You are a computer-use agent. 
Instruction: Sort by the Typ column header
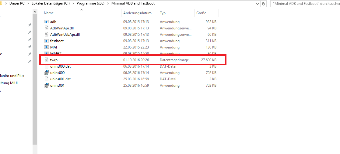[163, 13]
